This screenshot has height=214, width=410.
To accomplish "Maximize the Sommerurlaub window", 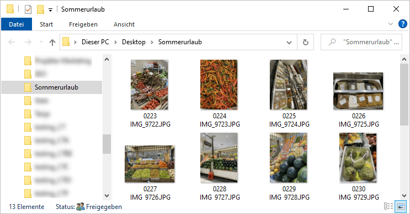I will coord(371,9).
